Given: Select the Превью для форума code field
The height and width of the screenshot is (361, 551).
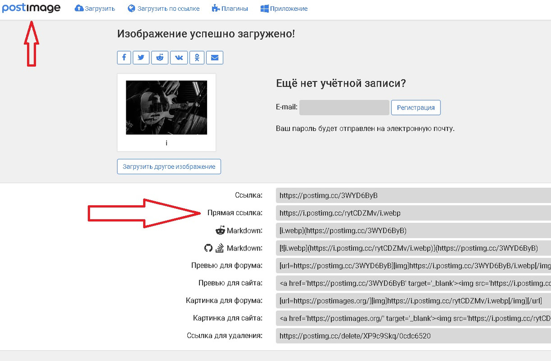Looking at the screenshot, I should (413, 266).
